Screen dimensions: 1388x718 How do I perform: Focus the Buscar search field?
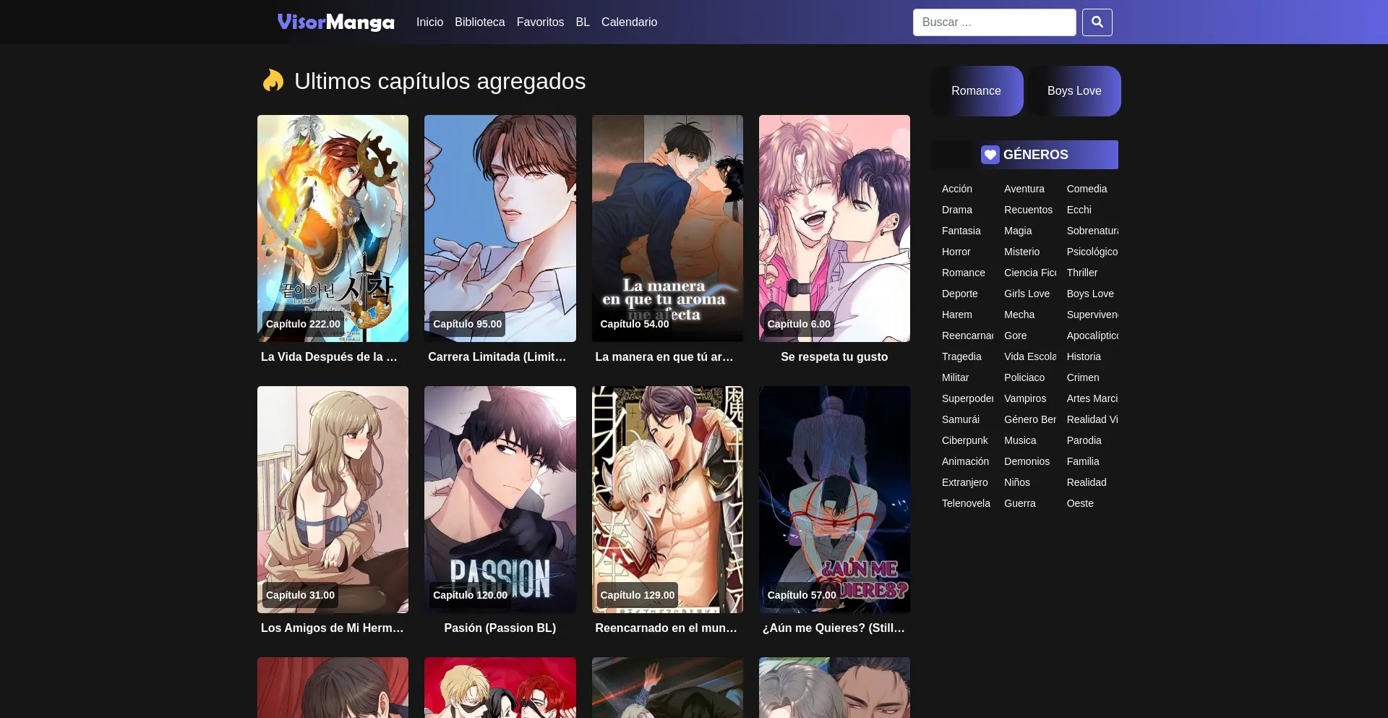tap(994, 22)
